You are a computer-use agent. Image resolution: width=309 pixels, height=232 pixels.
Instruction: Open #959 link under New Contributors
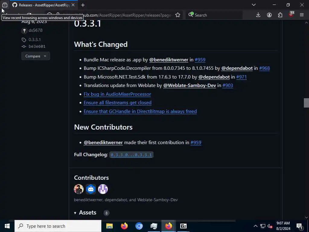196,143
